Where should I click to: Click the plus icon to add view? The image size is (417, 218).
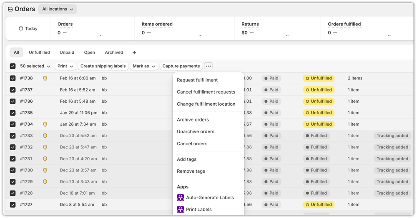(134, 52)
